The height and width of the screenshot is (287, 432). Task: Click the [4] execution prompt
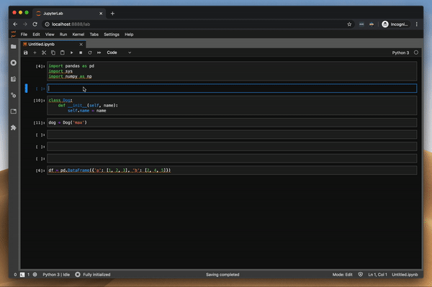click(40, 66)
